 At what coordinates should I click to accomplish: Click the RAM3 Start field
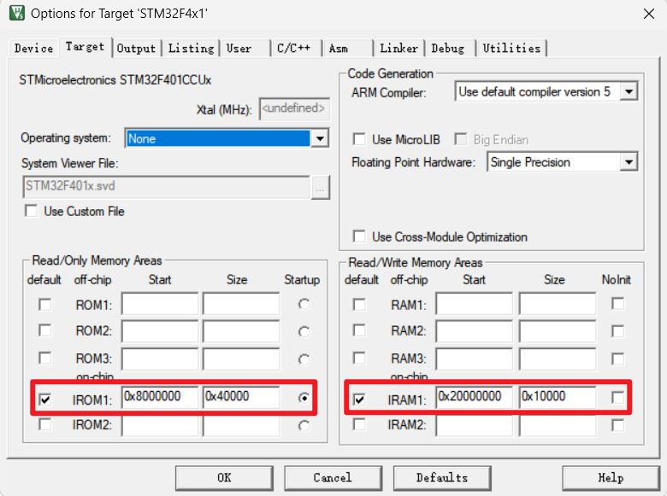(475, 359)
